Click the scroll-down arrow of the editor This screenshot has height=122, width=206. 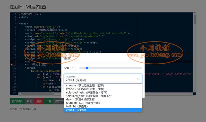click(x=195, y=91)
